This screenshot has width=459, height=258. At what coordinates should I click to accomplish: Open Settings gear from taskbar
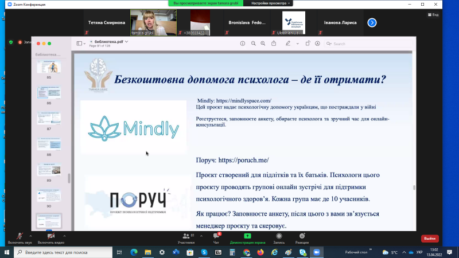click(162, 252)
